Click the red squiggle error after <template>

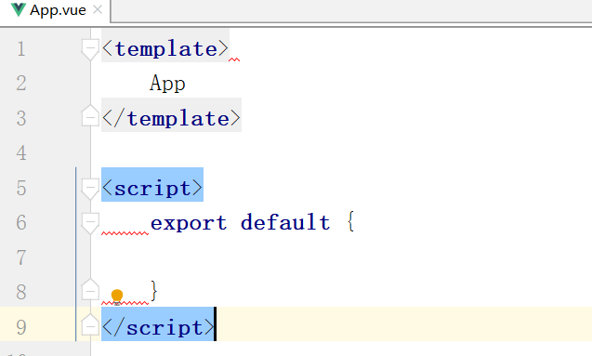[234, 59]
